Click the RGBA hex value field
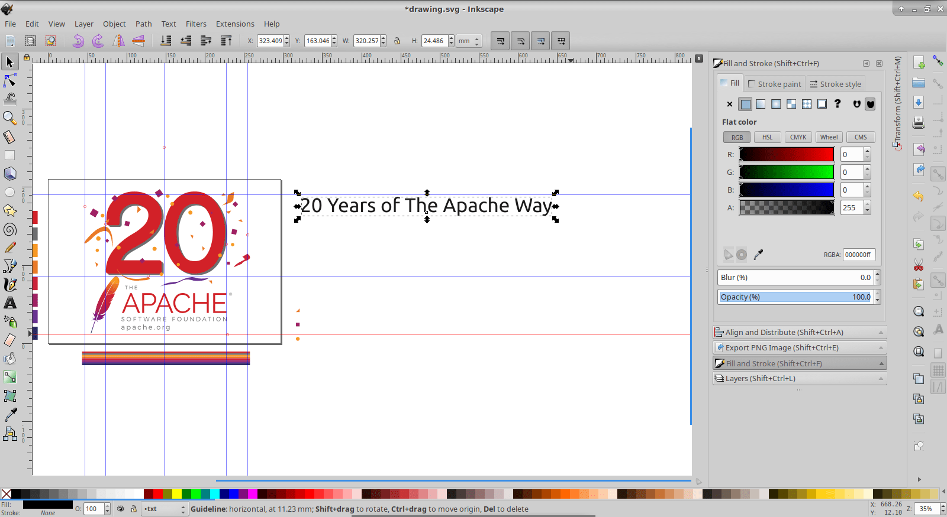Viewport: 947px width, 517px height. point(858,255)
